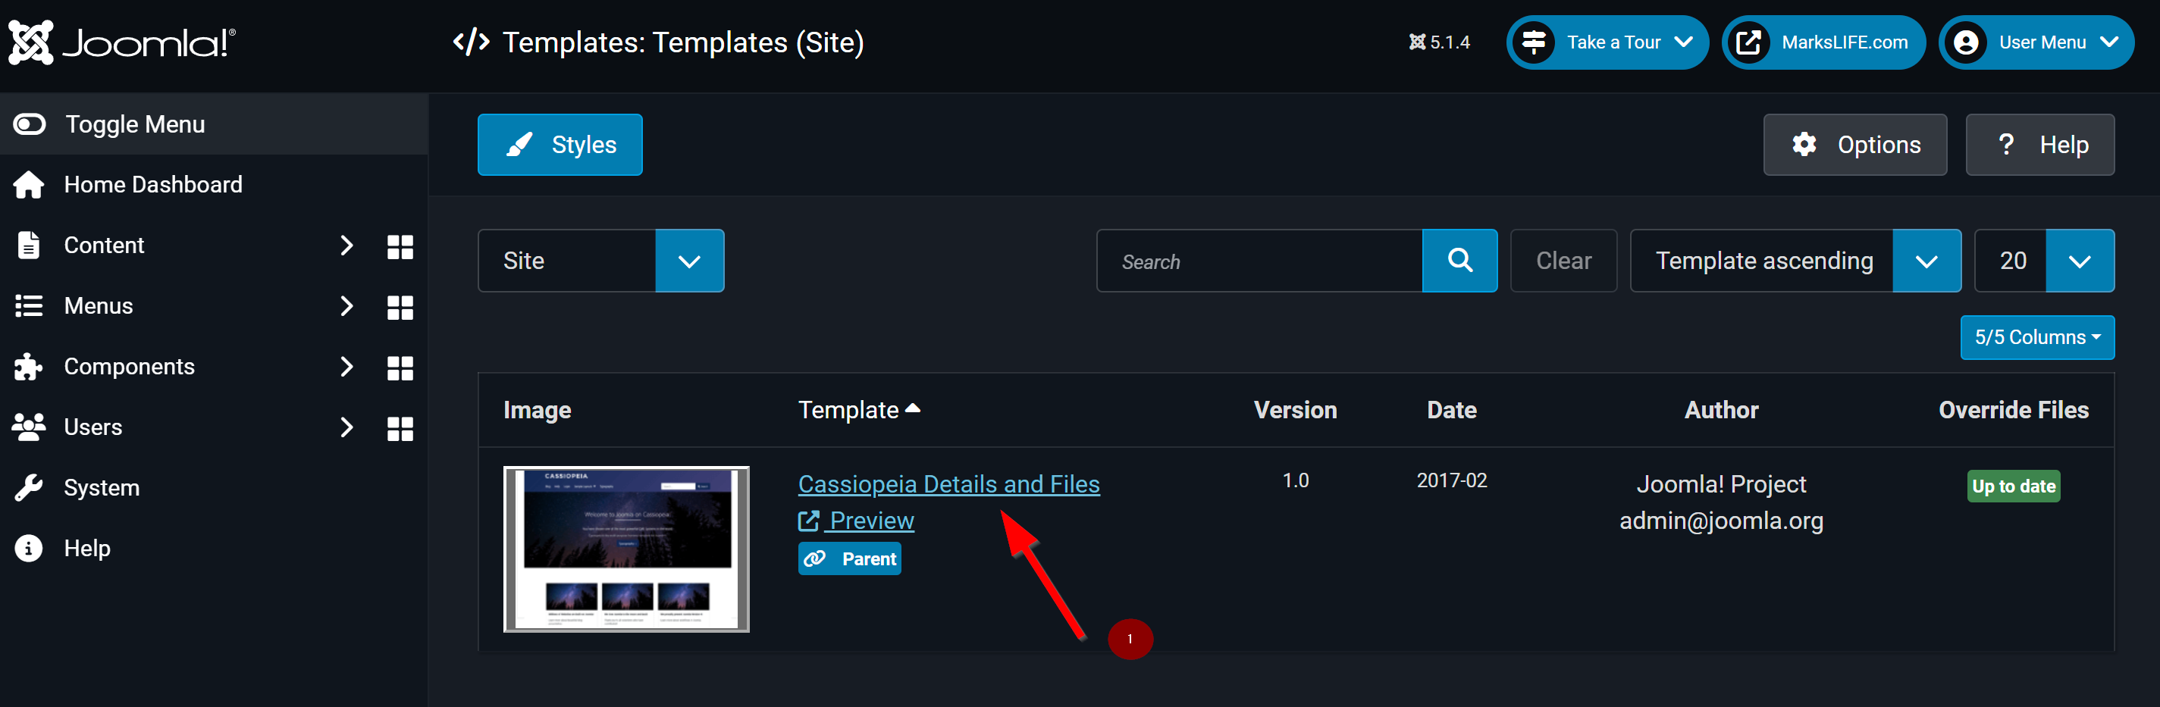Open Components dashboard grid icon
Screen dimensions: 2160x707
pos(400,368)
